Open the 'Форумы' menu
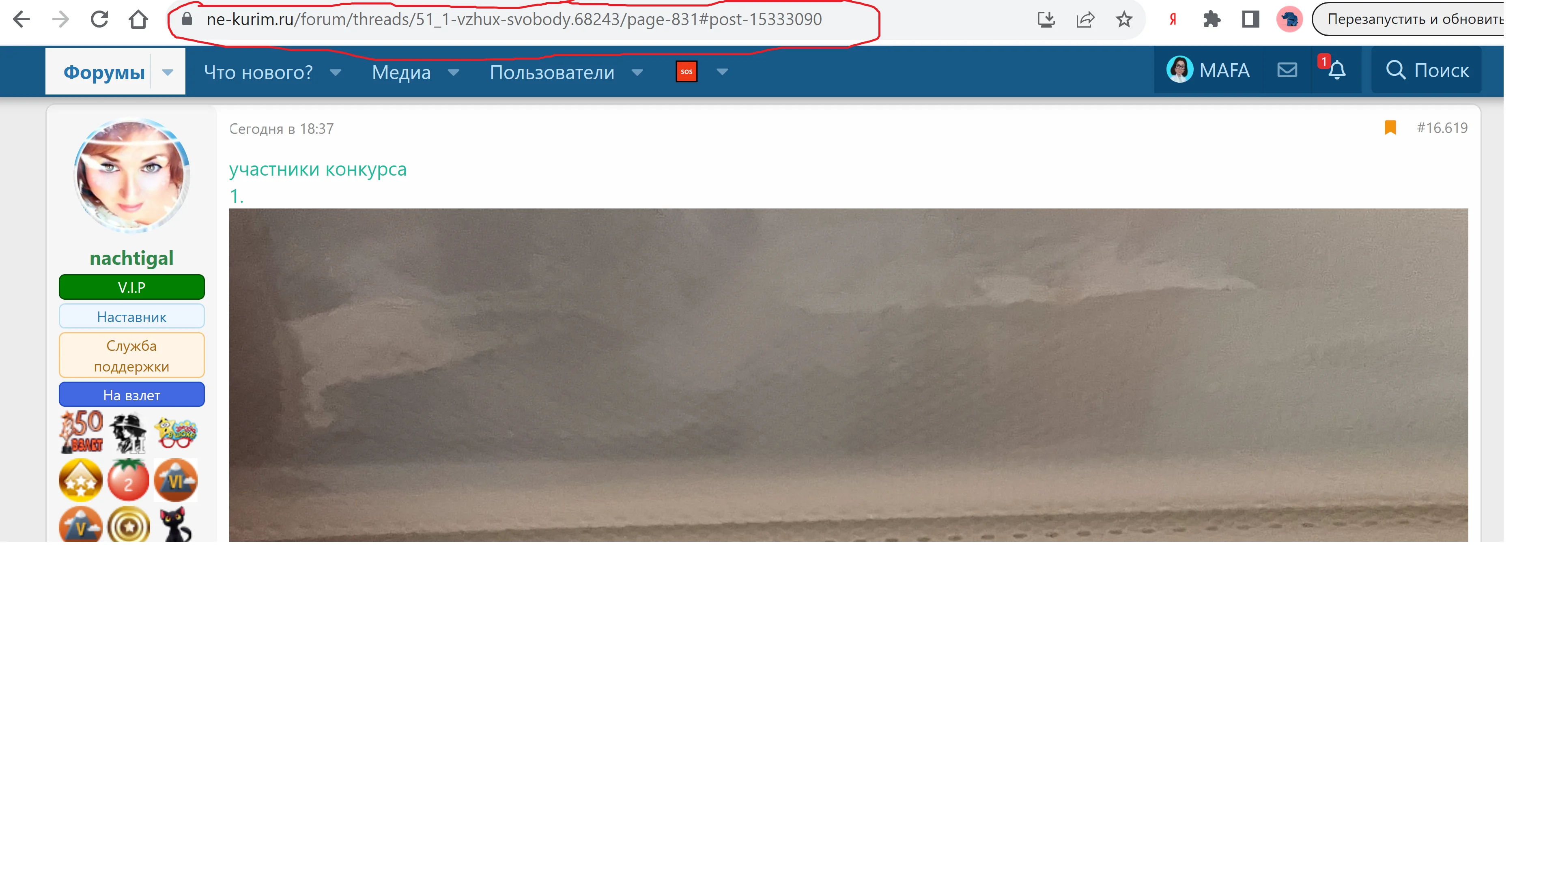 (x=103, y=71)
